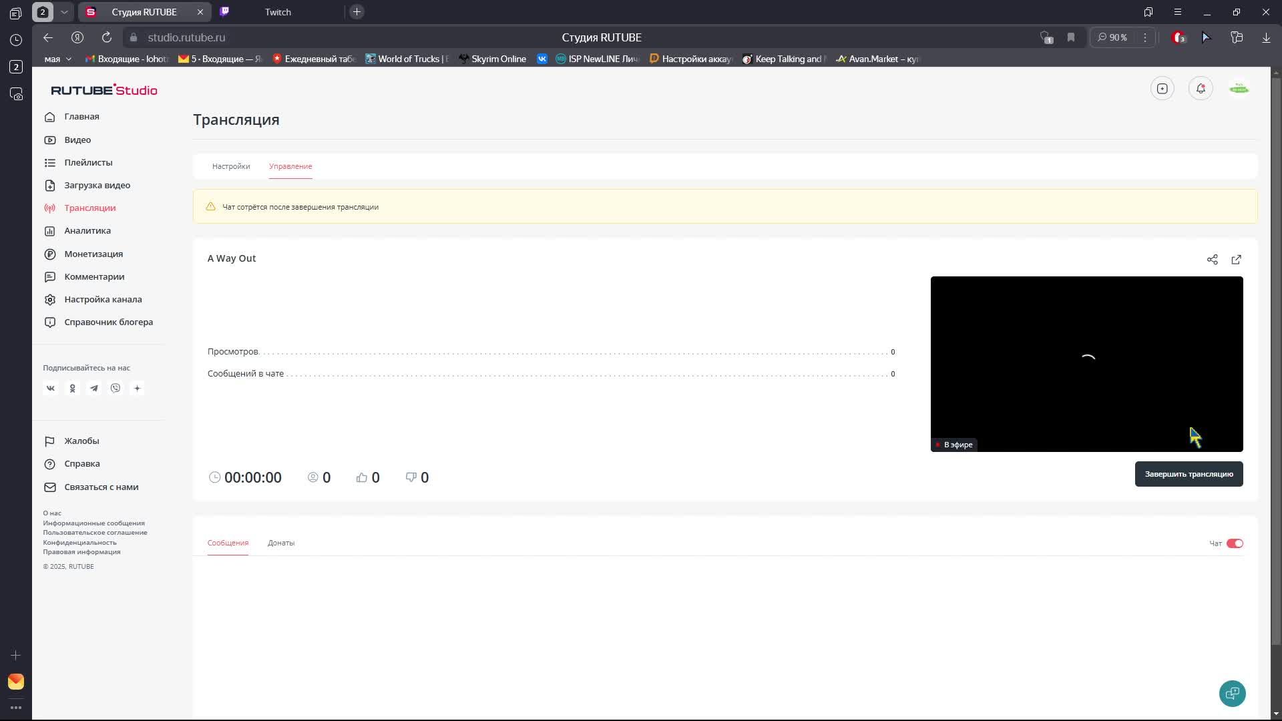Click the share icon for A Way Out

[x=1212, y=260]
